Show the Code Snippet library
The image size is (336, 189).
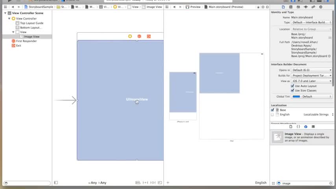coord(298,126)
